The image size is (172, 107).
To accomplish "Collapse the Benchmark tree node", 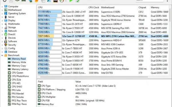I will coord(2,55).
